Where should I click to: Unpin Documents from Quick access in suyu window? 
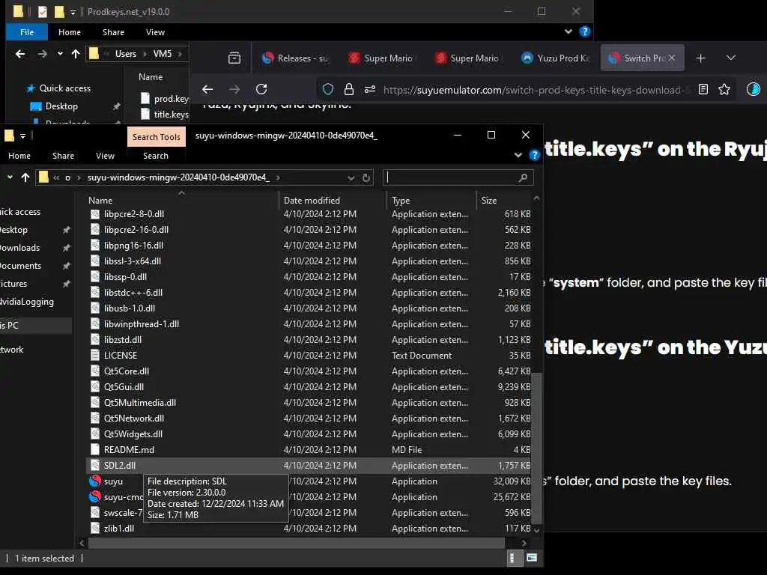[66, 266]
